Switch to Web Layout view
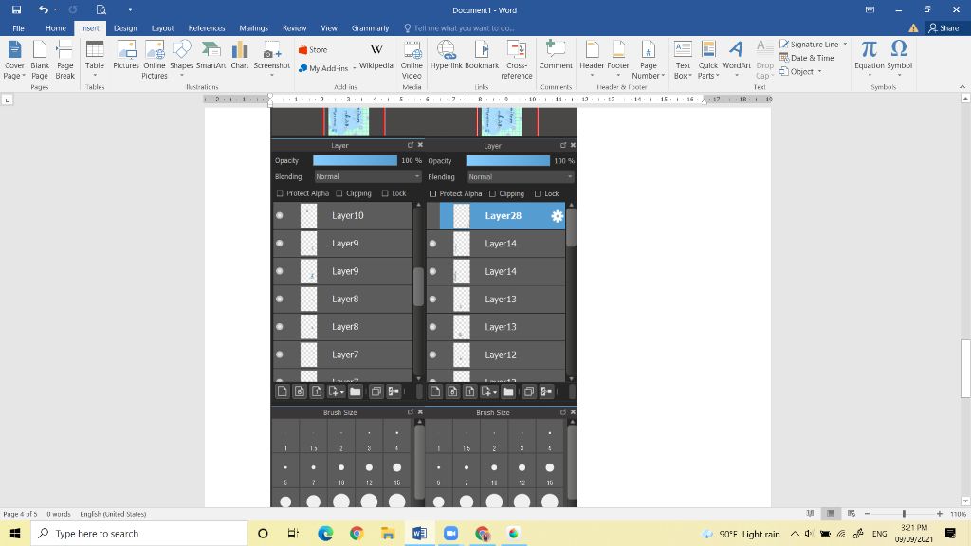 (852, 514)
